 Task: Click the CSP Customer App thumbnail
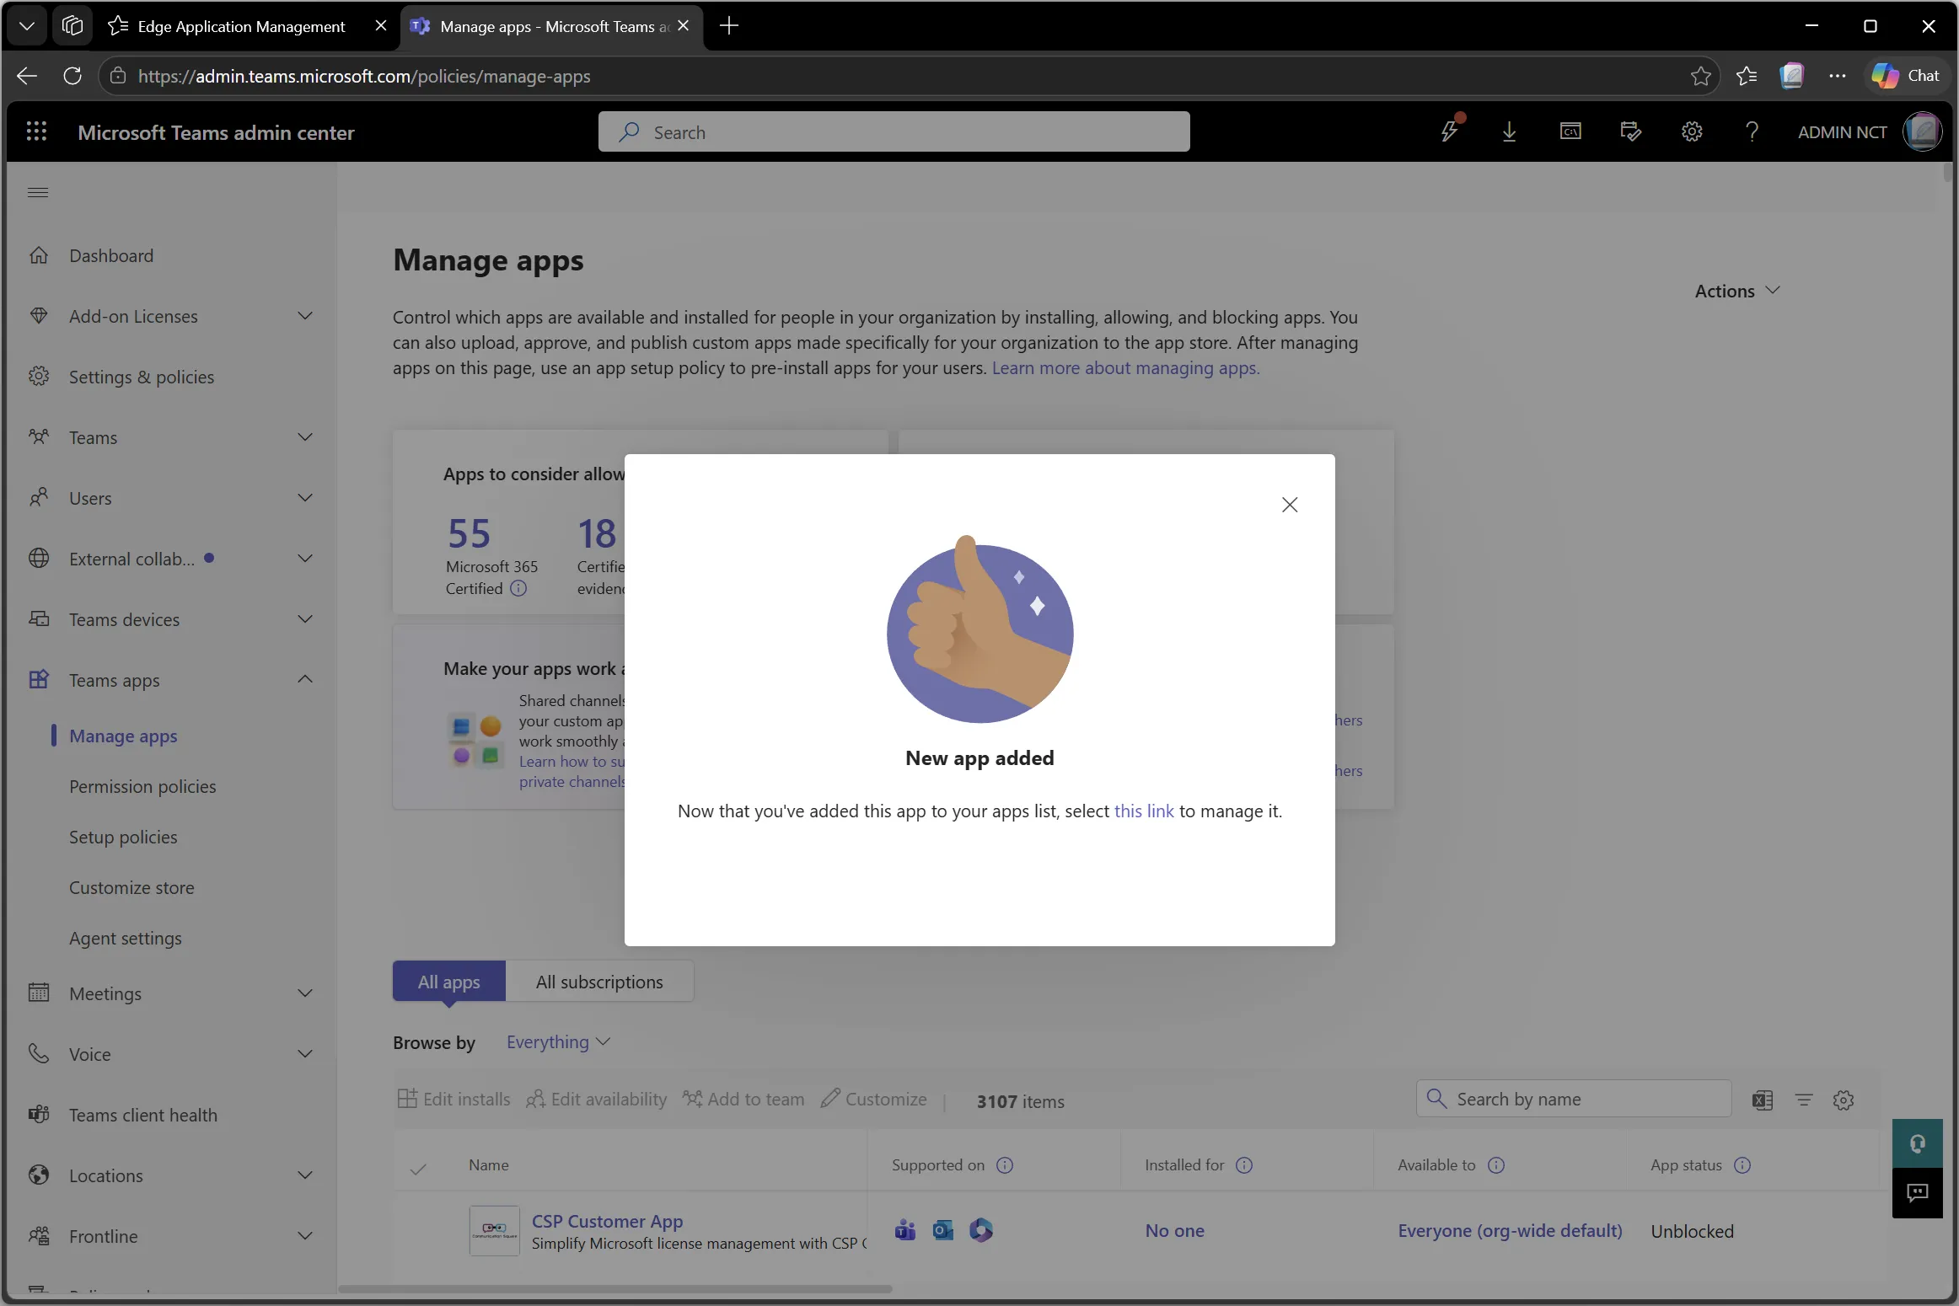(494, 1231)
